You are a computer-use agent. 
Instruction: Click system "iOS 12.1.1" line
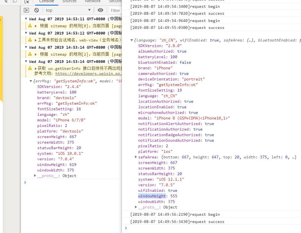coord(161,179)
